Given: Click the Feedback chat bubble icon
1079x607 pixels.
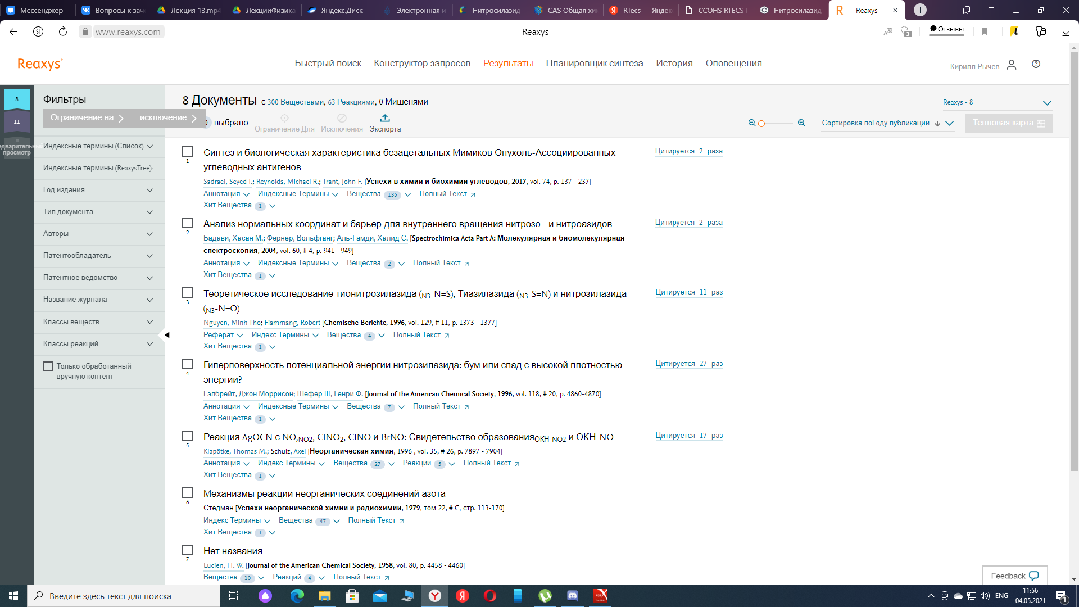Looking at the screenshot, I should 1033,576.
